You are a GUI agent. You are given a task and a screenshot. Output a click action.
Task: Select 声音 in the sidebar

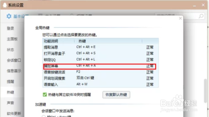tap(10, 103)
